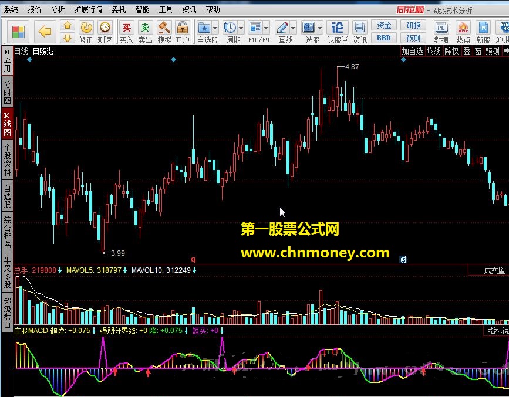509x397 pixels.
Task: Open the 工具 menu
Action: point(166,10)
